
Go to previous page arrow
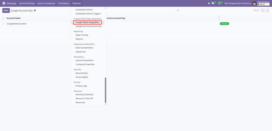coord(263,10)
